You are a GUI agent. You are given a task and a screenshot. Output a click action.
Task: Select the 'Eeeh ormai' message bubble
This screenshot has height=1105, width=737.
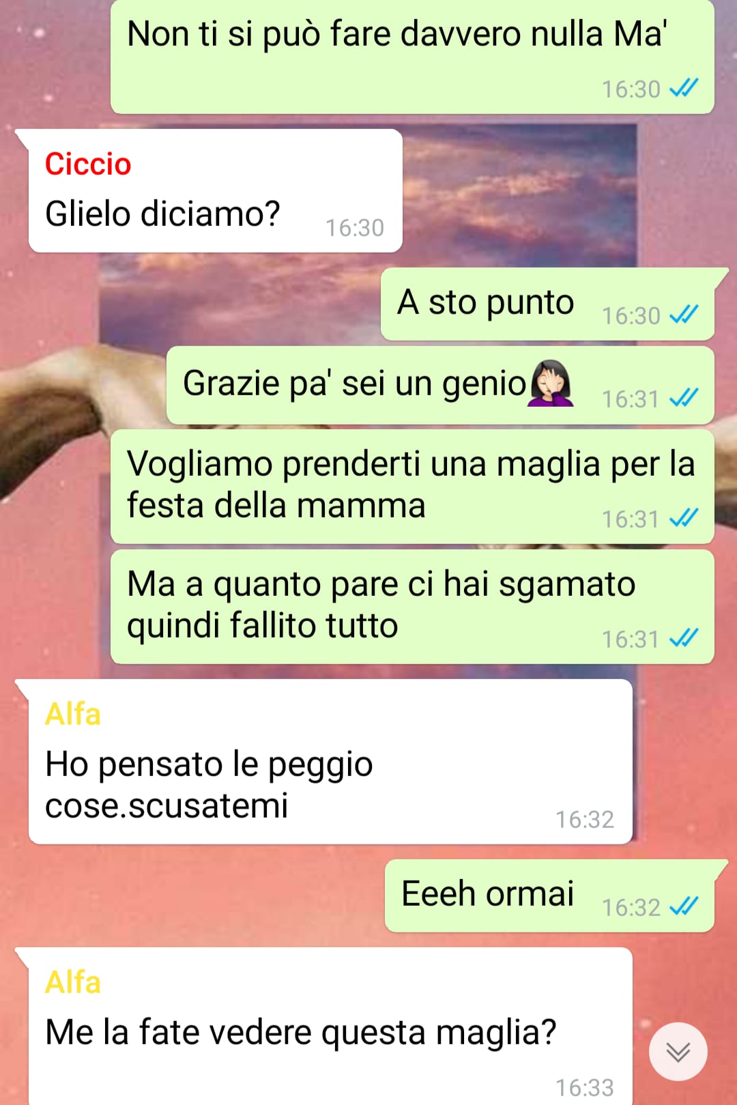(x=549, y=895)
